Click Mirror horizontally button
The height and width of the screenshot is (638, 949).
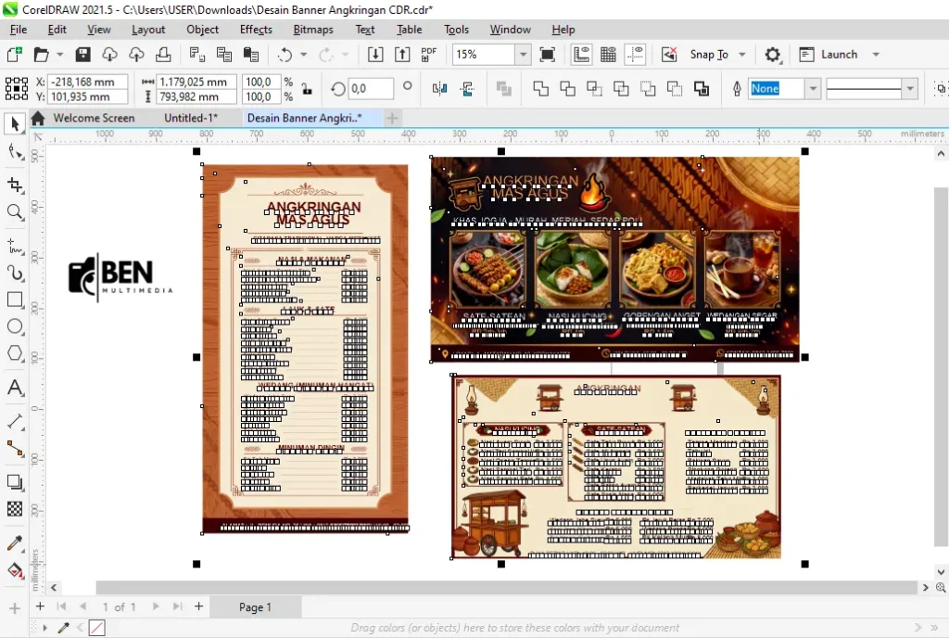pyautogui.click(x=439, y=89)
